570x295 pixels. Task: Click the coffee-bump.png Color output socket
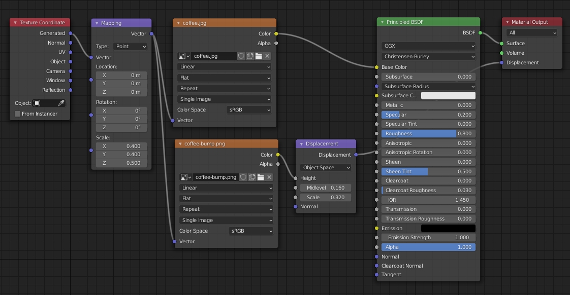point(278,155)
